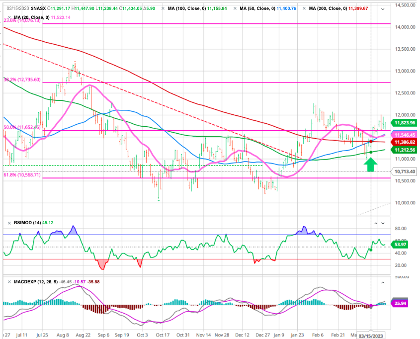This screenshot has width=420, height=339.
Task: Close the RSIMOD (14) indicator panel
Action: tap(4, 222)
